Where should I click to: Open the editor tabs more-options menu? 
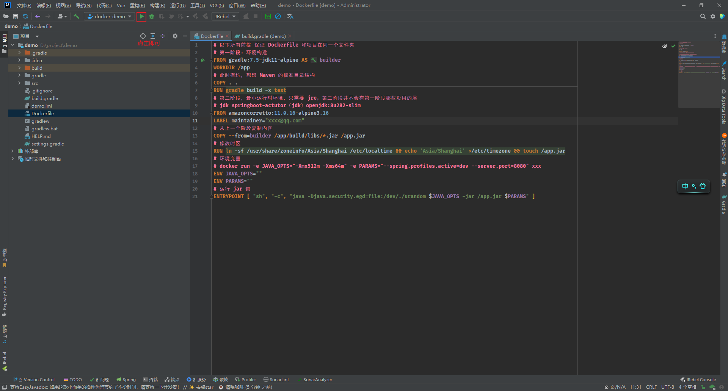(x=715, y=36)
